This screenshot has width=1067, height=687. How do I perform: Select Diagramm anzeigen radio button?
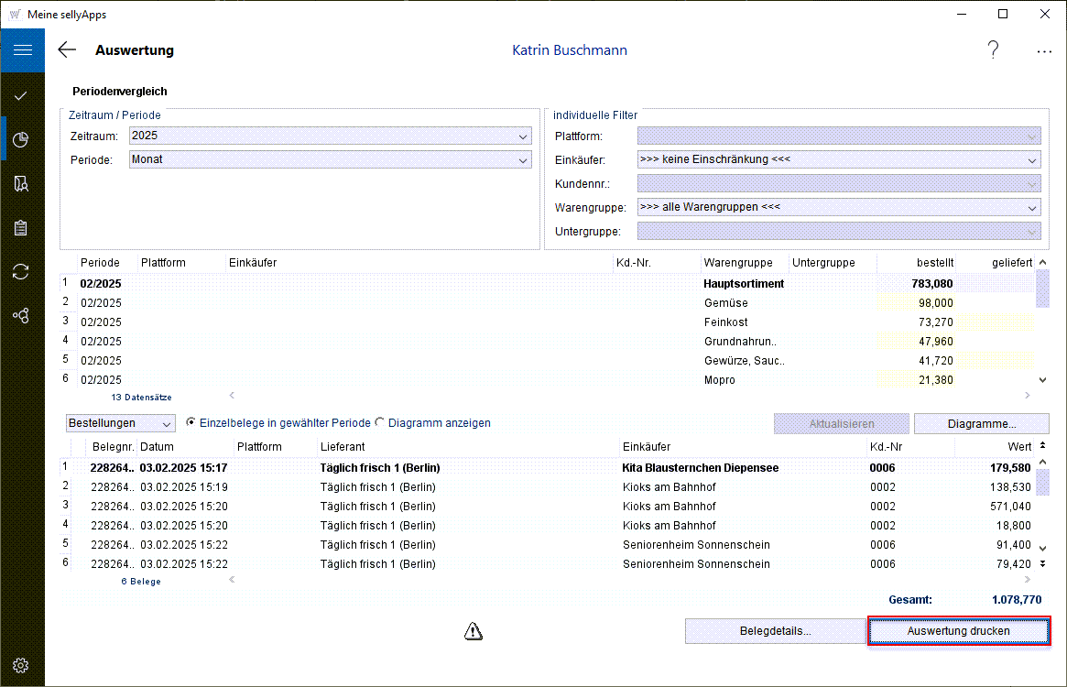click(380, 423)
